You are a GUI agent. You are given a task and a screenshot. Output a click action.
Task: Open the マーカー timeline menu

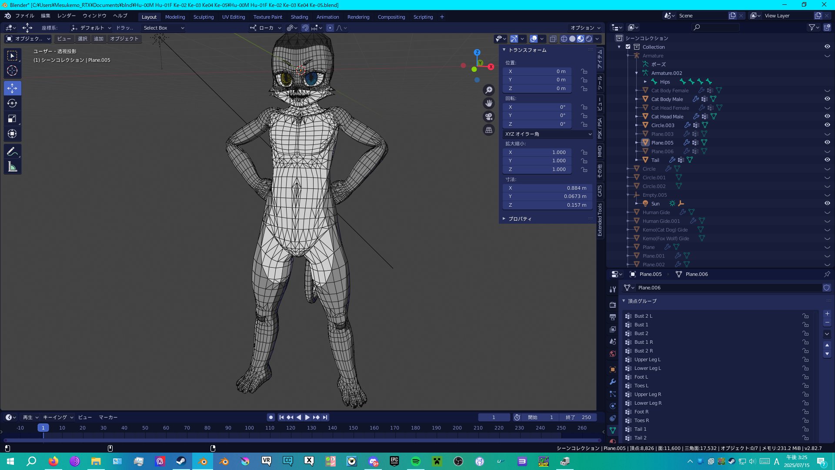coord(108,417)
